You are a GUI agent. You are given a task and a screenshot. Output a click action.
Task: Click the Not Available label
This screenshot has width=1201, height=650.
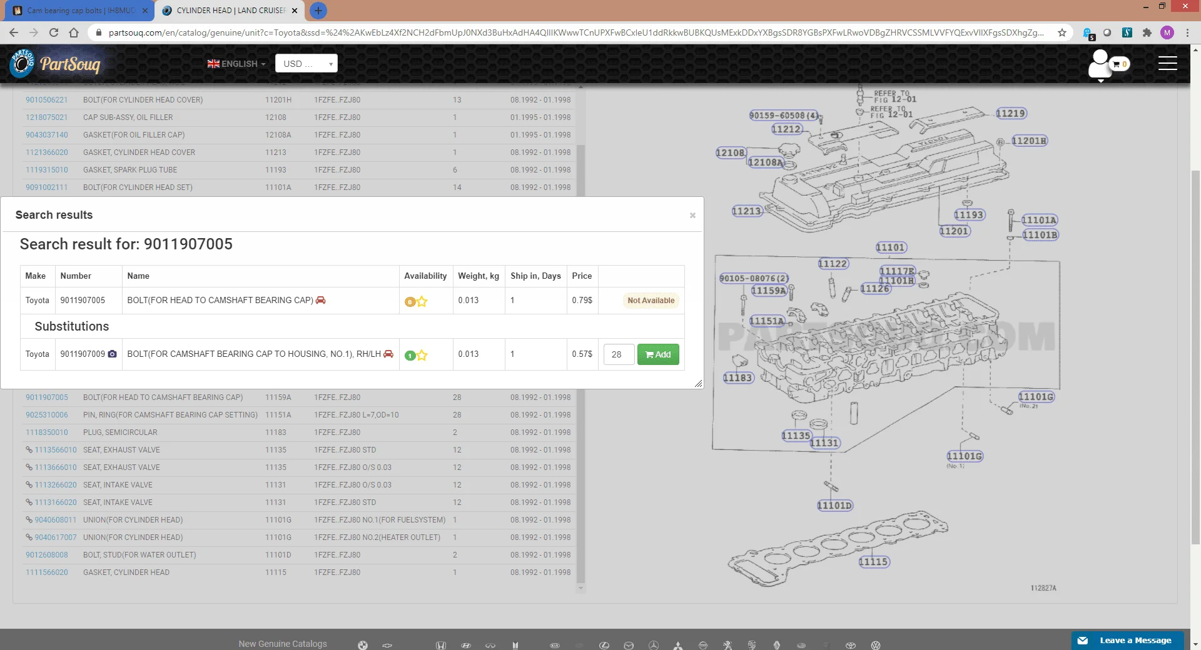[x=651, y=301]
